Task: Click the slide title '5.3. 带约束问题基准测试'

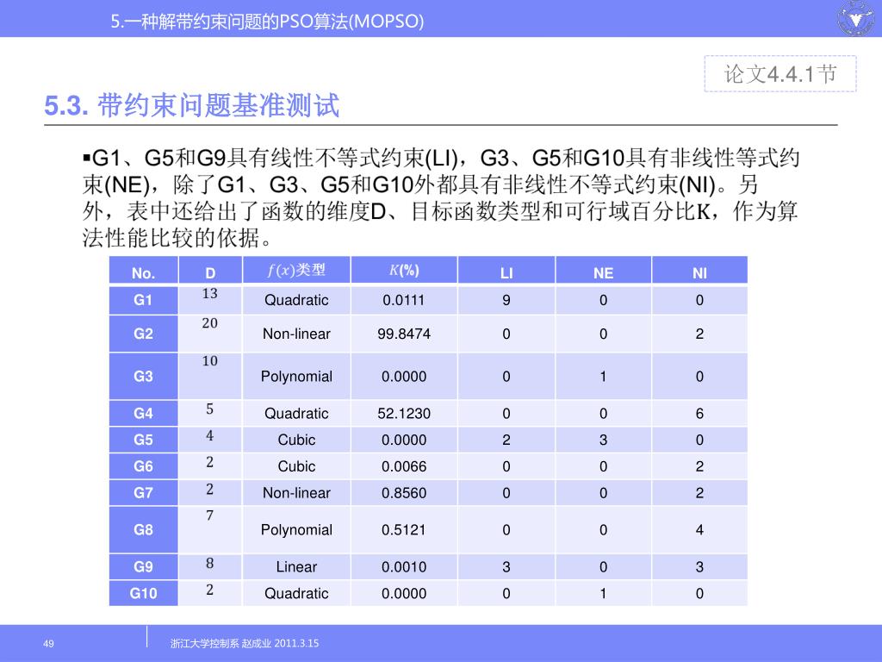Action: click(192, 105)
